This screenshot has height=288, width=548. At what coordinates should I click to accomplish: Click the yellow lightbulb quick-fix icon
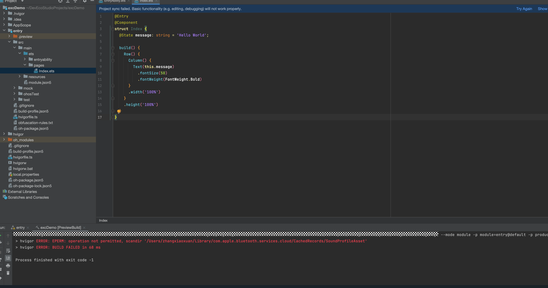pos(119,111)
